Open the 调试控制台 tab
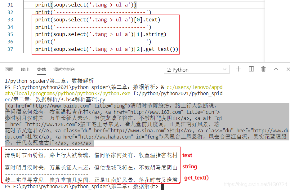This screenshot has height=190, width=290. point(64,69)
